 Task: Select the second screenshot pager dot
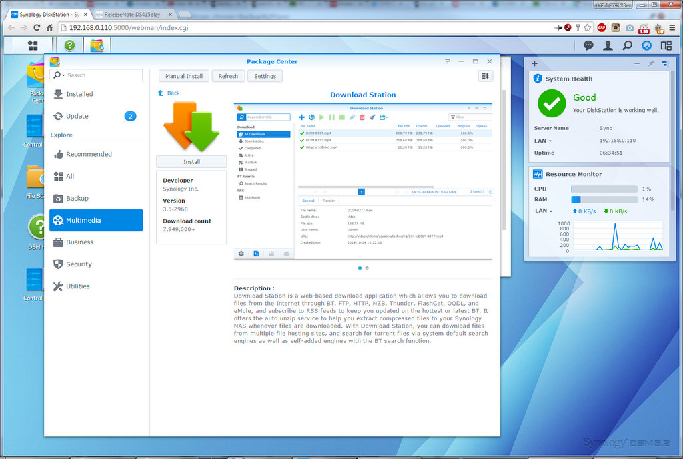click(x=367, y=268)
